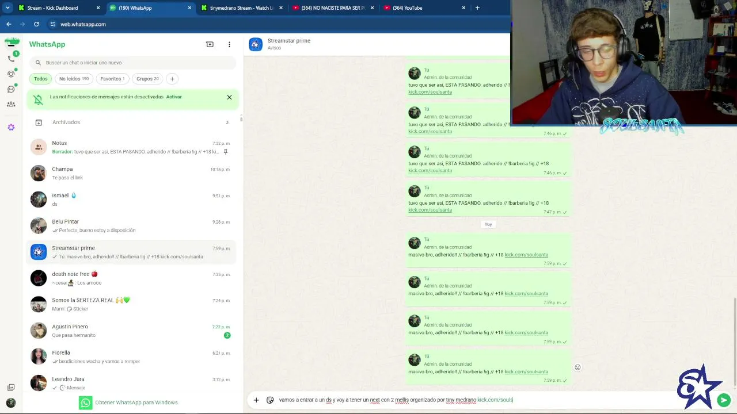The width and height of the screenshot is (737, 414).
Task: Open the Fiorella conversation
Action: click(132, 356)
